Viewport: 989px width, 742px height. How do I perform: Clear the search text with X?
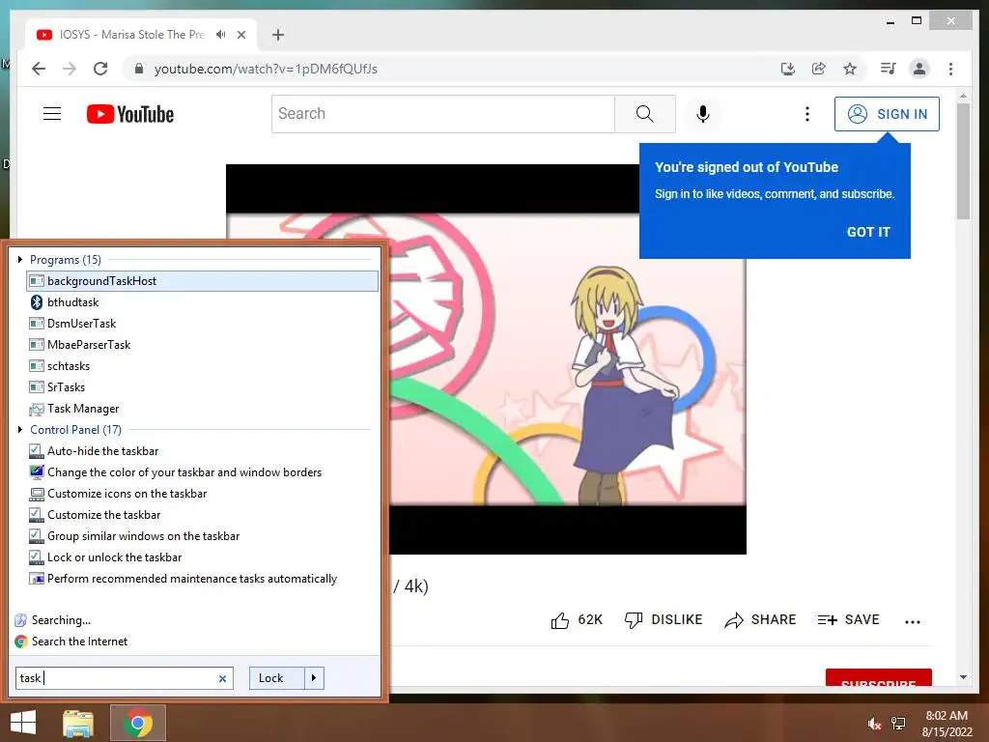[x=222, y=679]
